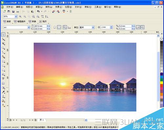The width and height of the screenshot is (164, 130).
Task: Select the Ellipse tool in the toolbox
Action: 3,65
